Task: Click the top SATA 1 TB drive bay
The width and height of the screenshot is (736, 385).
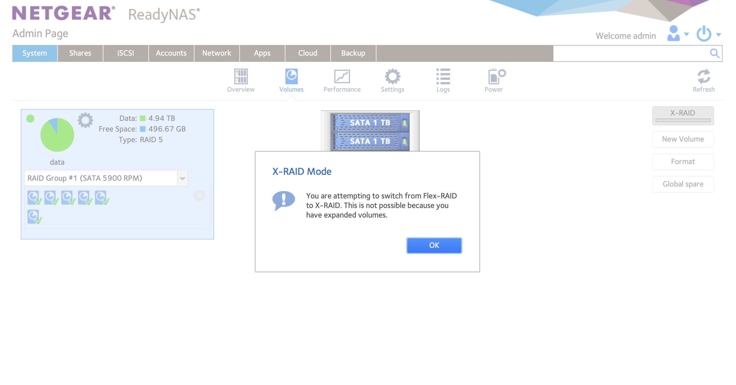Action: coord(370,123)
